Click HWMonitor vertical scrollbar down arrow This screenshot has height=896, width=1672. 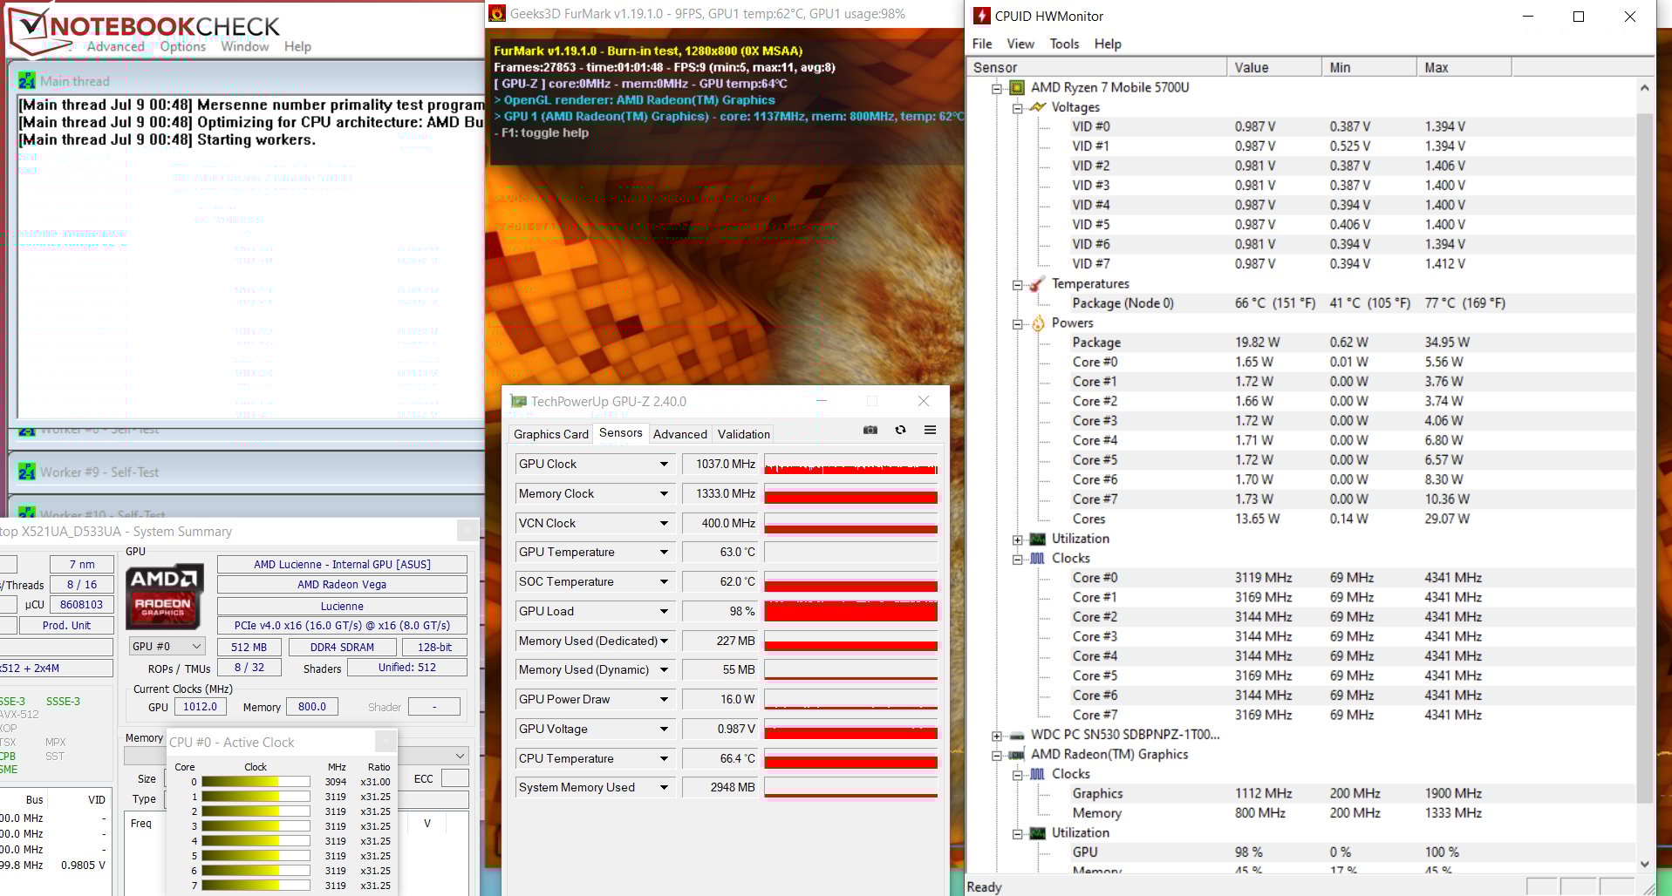(x=1644, y=865)
